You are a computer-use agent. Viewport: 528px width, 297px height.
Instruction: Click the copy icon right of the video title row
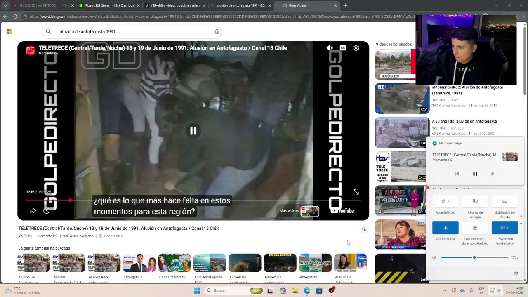point(363,230)
